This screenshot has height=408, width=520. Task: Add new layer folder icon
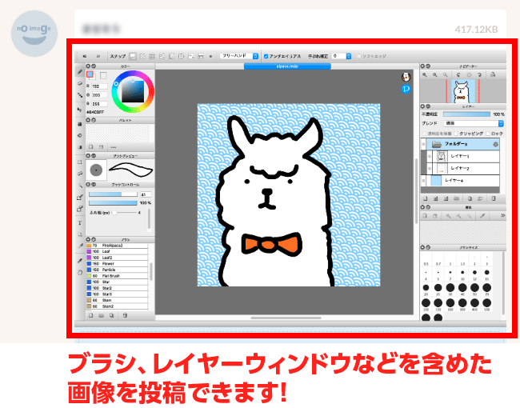click(456, 198)
